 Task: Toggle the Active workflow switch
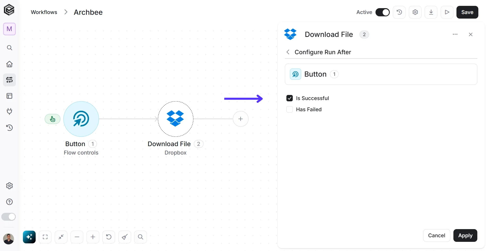383,12
